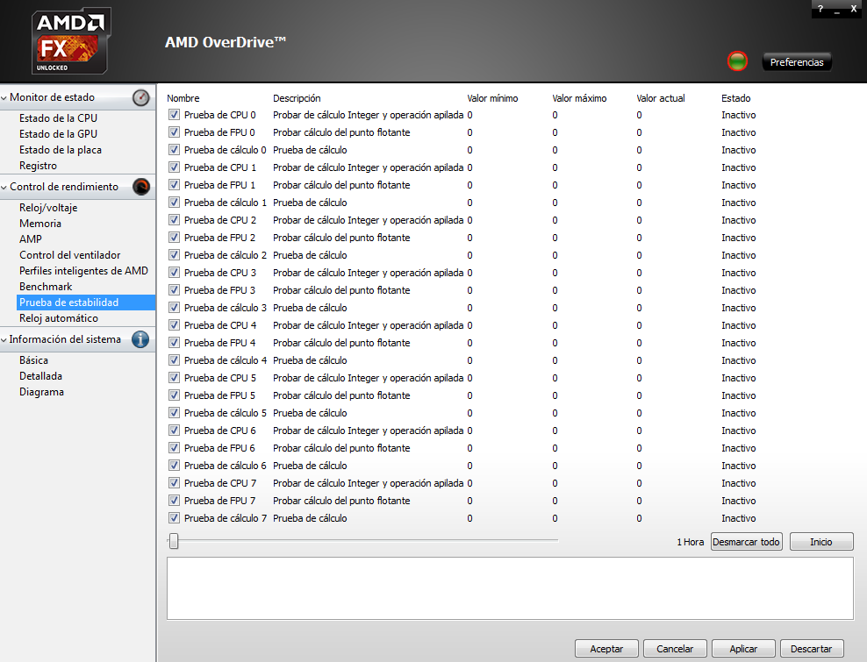The image size is (867, 662).
Task: Toggle the Prueba de FPU 5 checkbox
Action: [174, 395]
